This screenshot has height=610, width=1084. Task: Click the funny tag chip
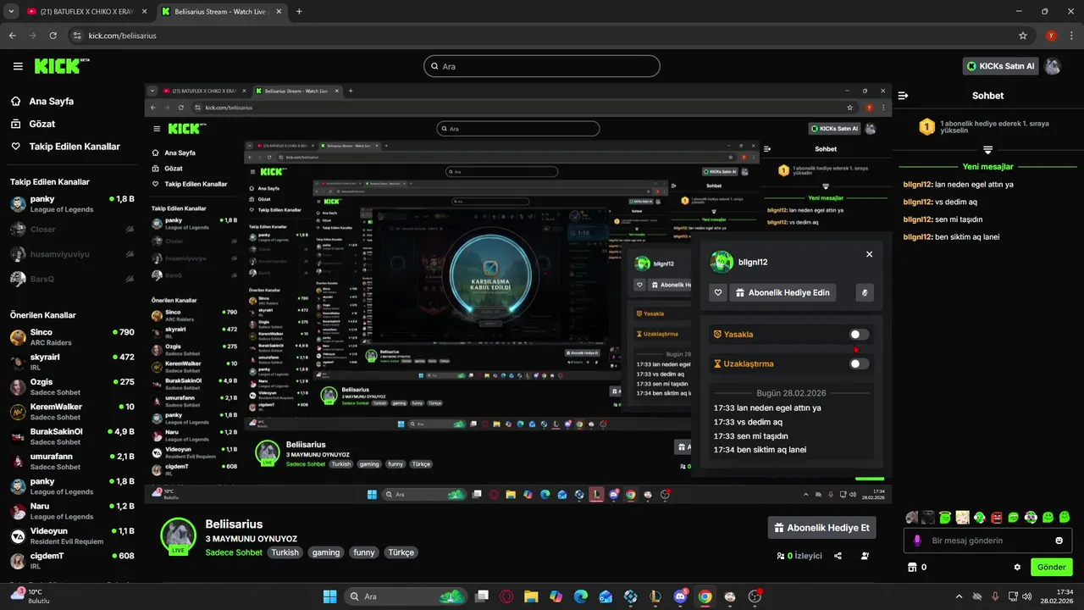pyautogui.click(x=364, y=552)
